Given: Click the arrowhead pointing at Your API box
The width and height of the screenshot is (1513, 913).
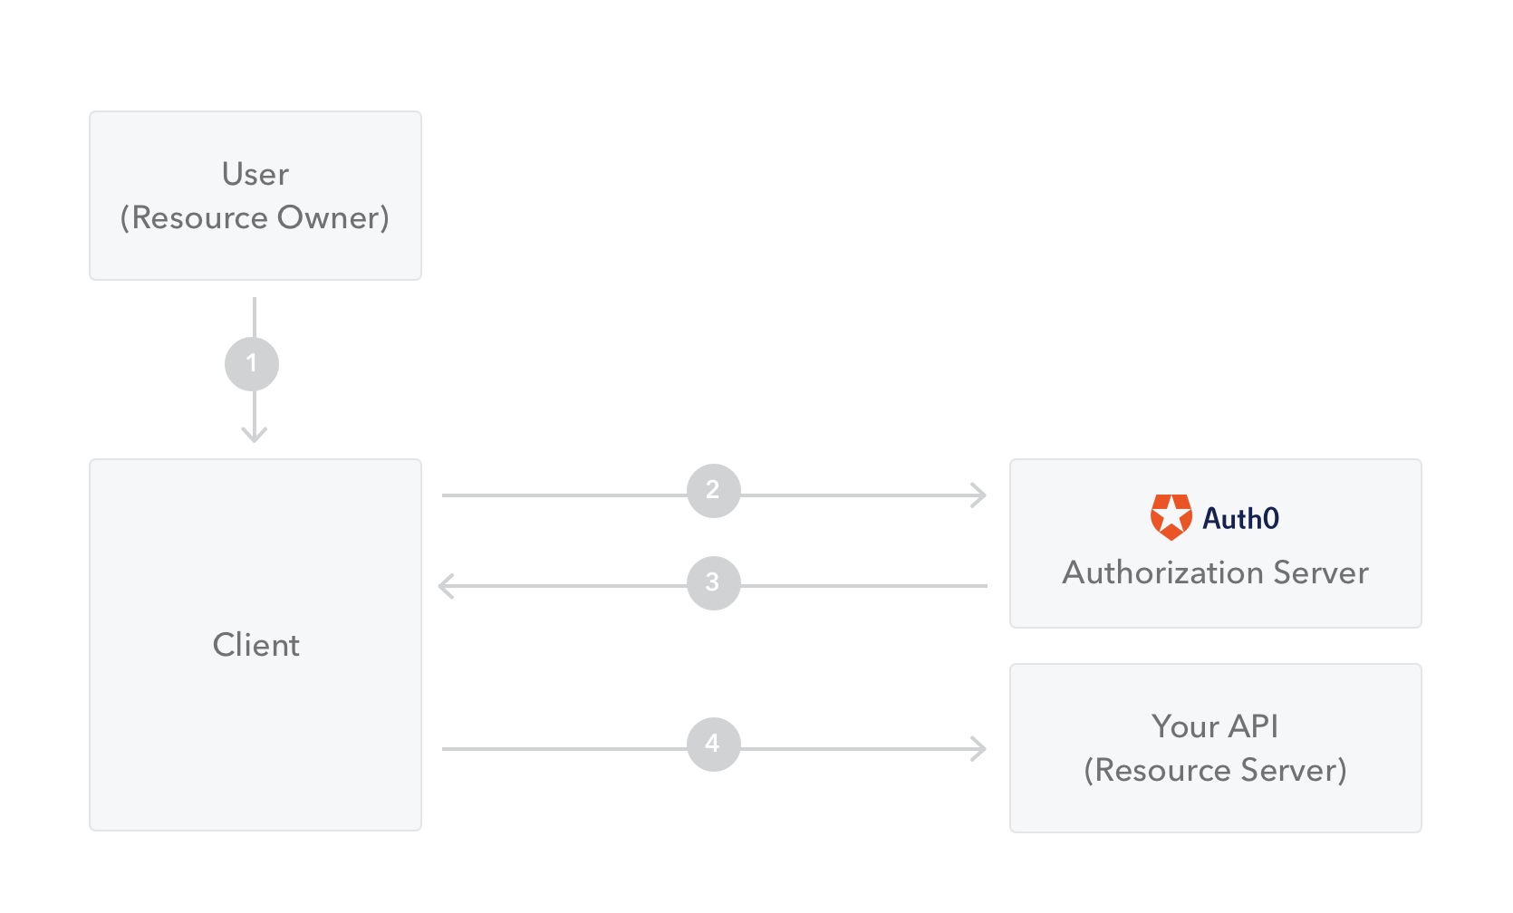Looking at the screenshot, I should point(978,749).
